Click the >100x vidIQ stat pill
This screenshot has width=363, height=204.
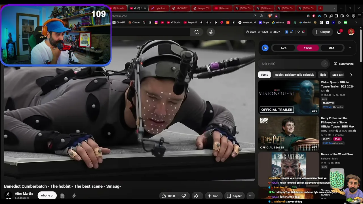pos(308,48)
